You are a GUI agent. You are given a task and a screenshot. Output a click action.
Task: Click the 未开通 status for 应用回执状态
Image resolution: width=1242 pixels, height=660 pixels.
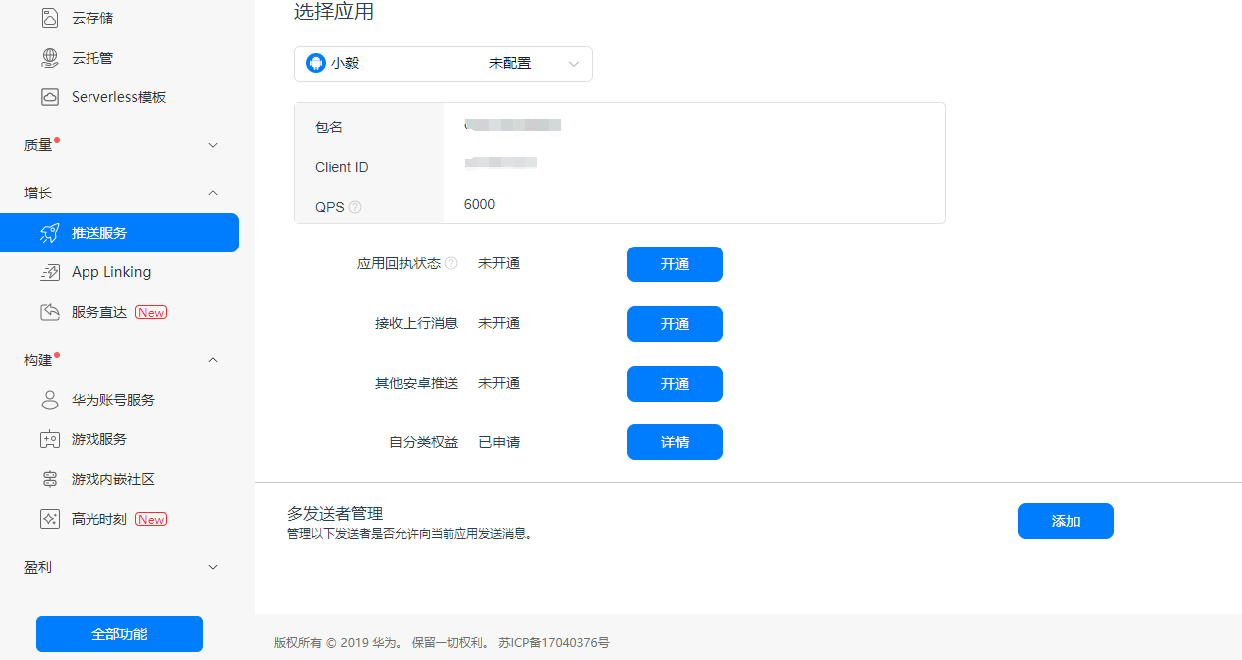(x=499, y=263)
